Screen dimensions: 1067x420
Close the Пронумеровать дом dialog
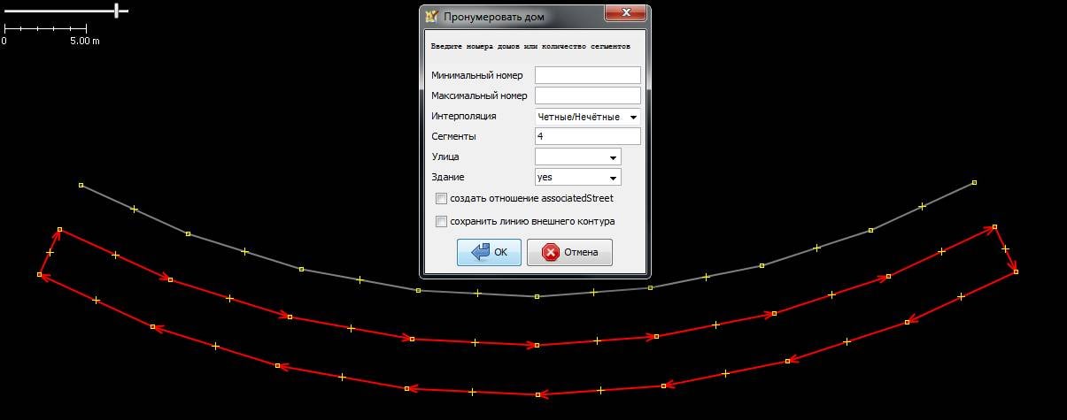(x=624, y=13)
